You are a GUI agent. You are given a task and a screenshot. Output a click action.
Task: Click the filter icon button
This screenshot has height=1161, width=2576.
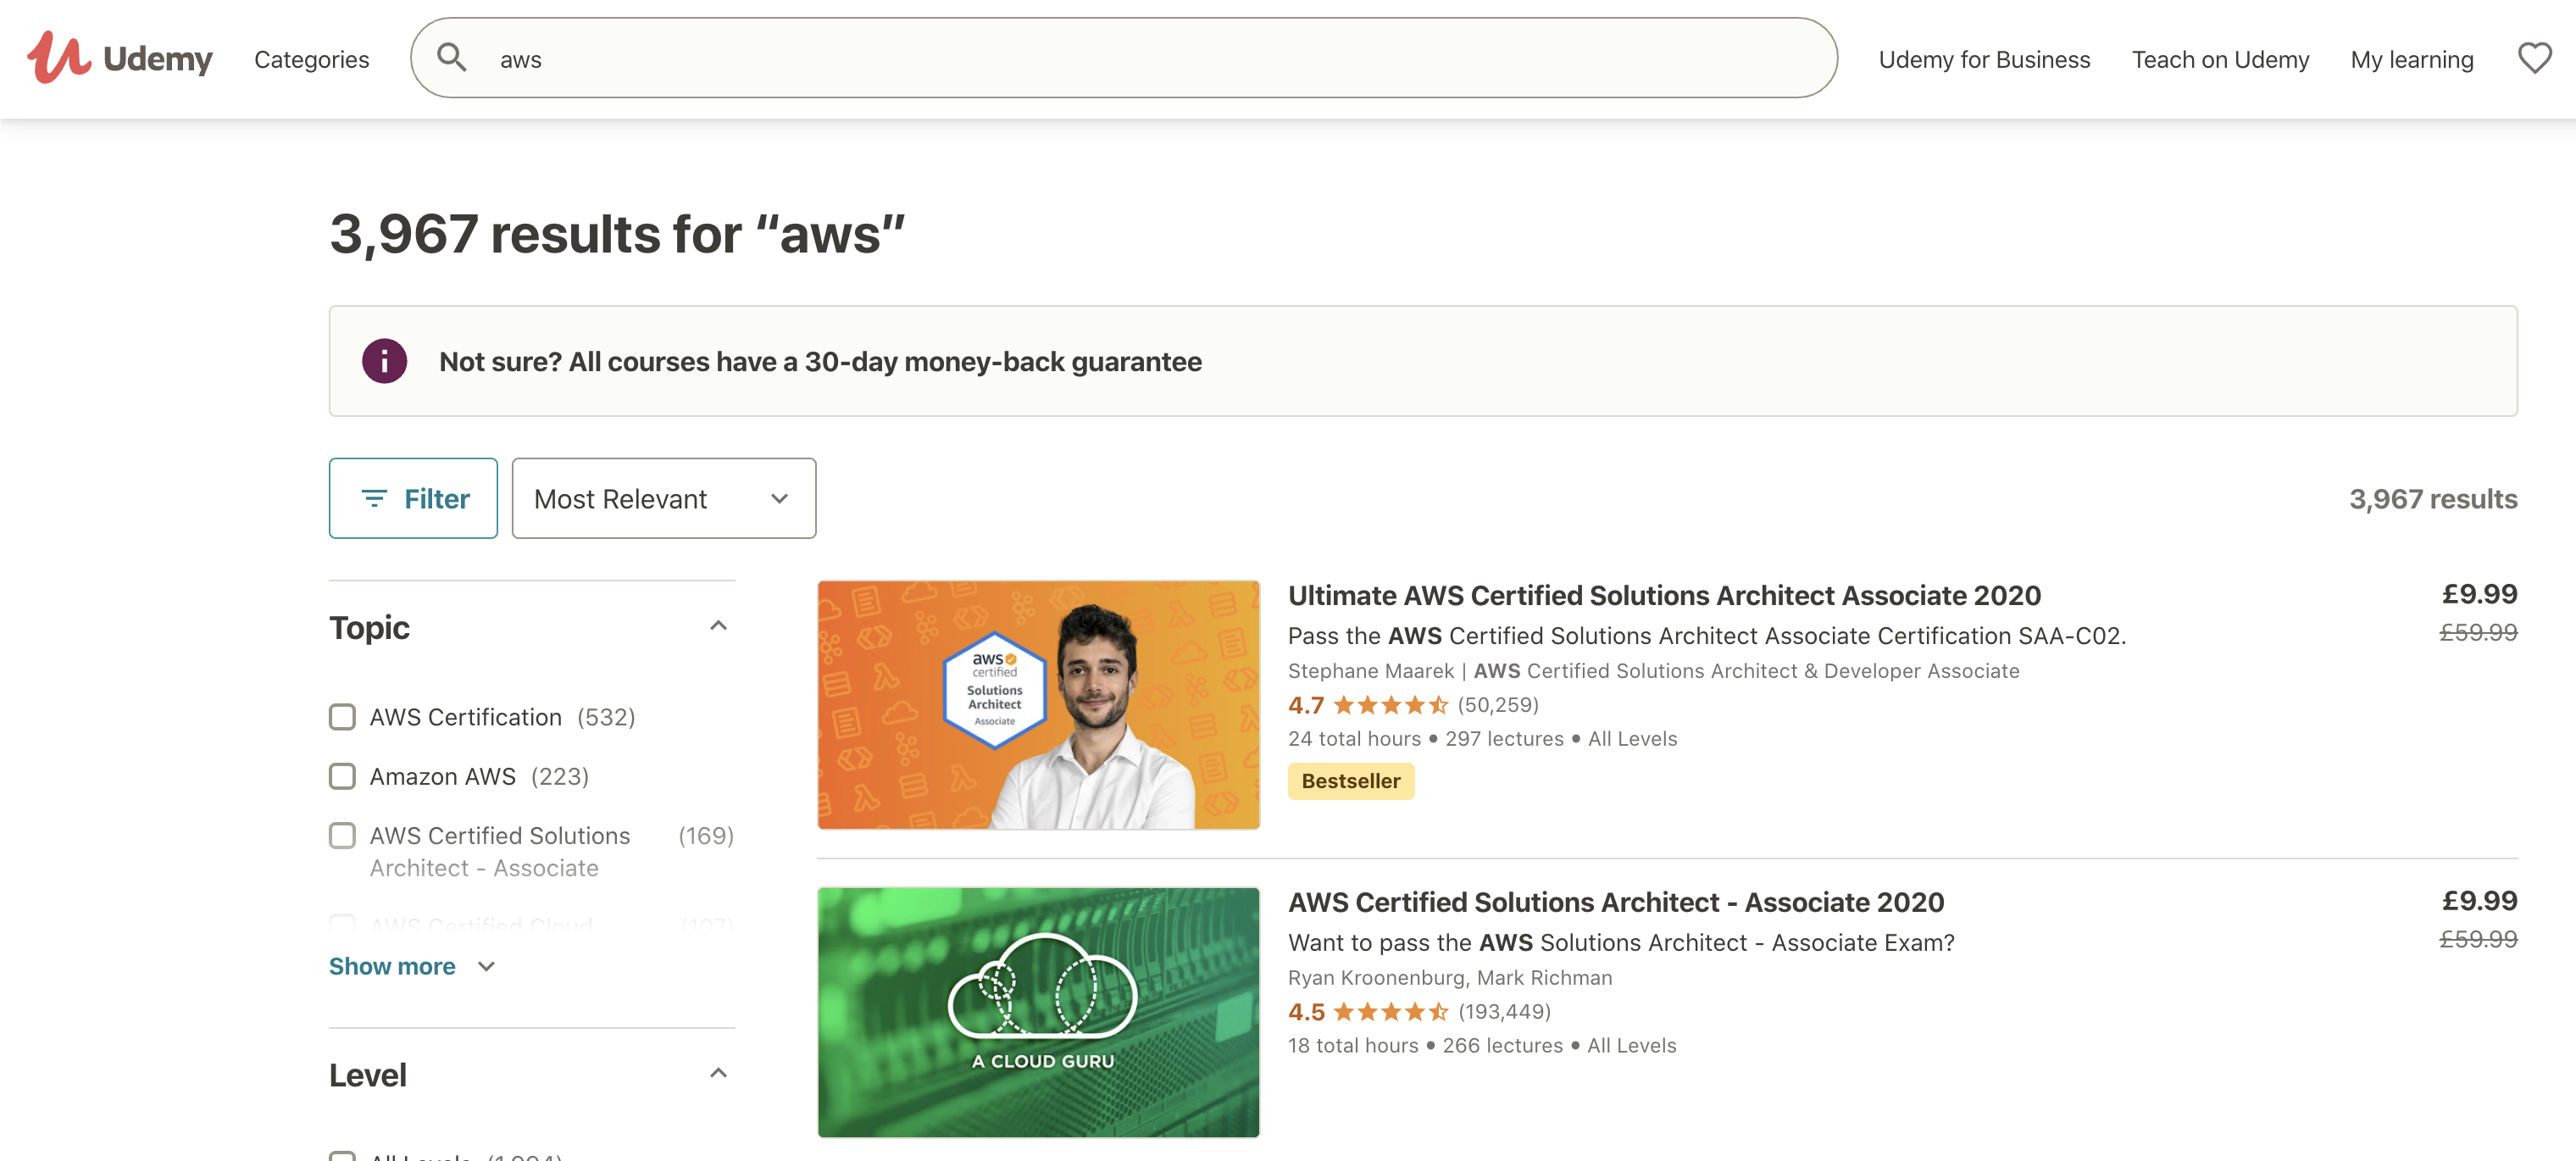point(413,496)
